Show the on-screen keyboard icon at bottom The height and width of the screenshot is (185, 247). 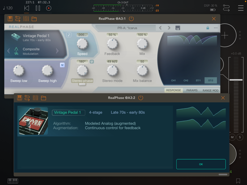pos(13,181)
